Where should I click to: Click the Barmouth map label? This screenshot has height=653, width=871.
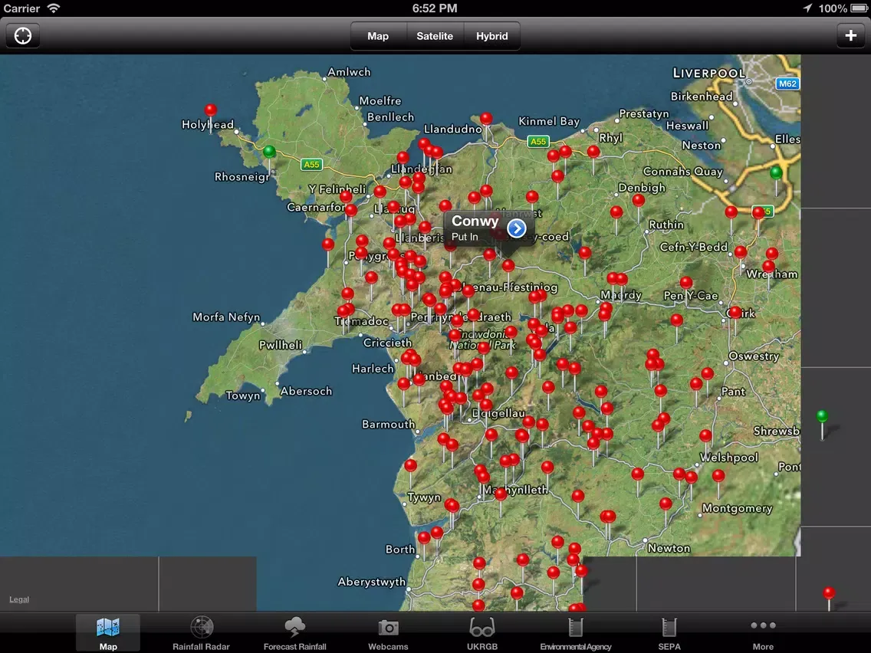388,425
